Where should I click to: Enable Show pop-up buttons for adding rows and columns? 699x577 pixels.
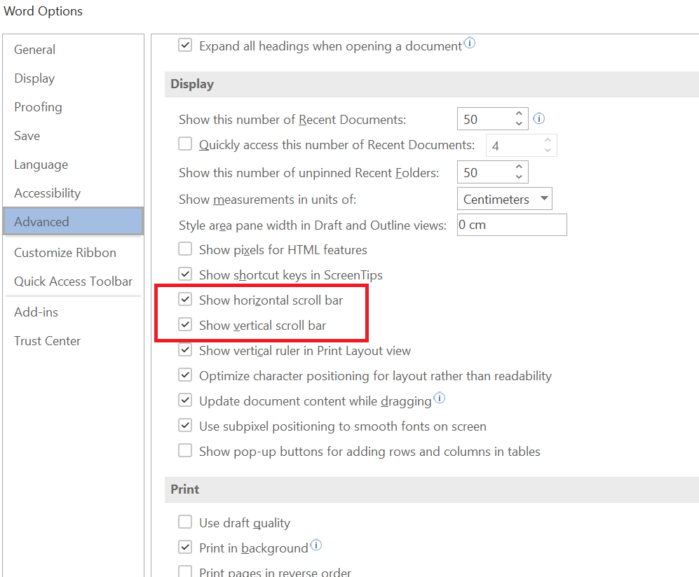(185, 450)
